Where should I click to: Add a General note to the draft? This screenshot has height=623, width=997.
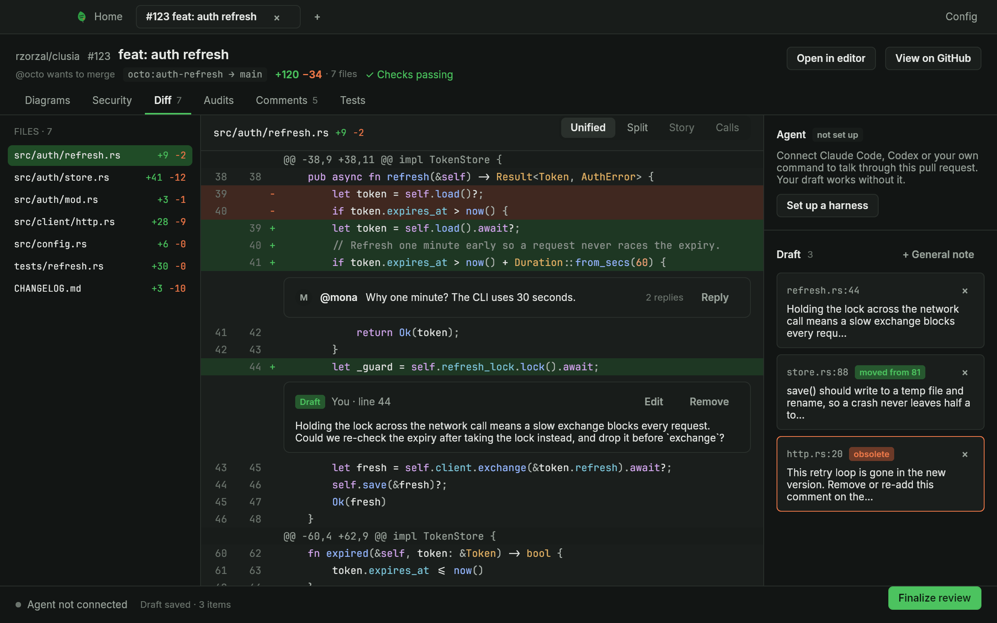tap(938, 255)
